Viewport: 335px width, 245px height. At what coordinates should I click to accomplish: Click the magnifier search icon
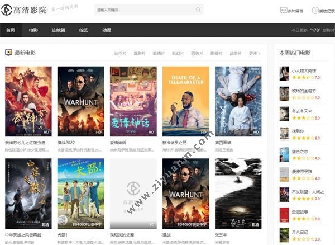[198, 10]
